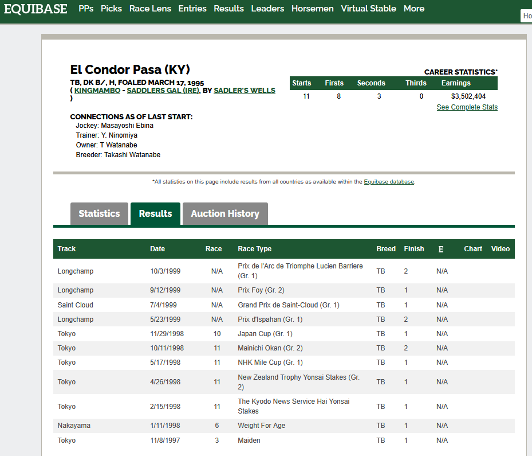Click Prix de l'Arc de Triomphe race
Image resolution: width=532 pixels, height=456 pixels.
coord(300,271)
